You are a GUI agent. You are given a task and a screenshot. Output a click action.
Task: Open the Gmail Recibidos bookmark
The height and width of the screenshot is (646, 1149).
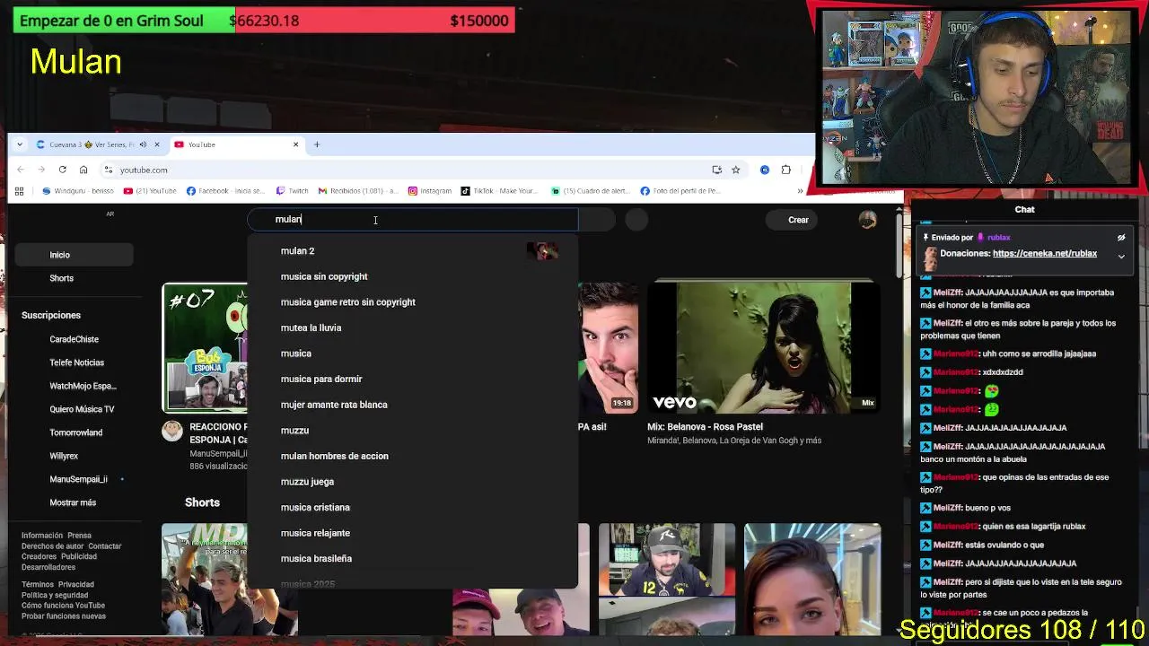[357, 191]
